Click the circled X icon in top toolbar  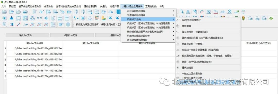[230, 12]
